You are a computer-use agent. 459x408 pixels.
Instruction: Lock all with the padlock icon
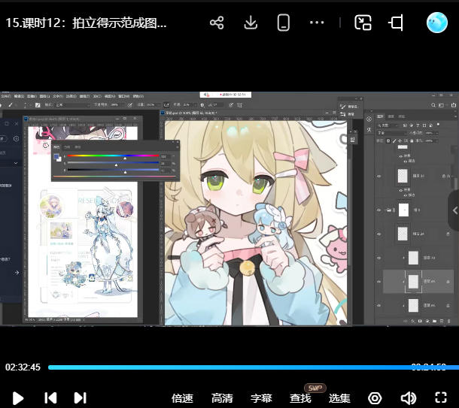[x=412, y=141]
